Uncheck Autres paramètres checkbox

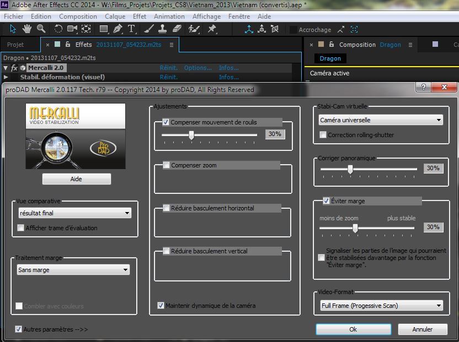(18, 329)
